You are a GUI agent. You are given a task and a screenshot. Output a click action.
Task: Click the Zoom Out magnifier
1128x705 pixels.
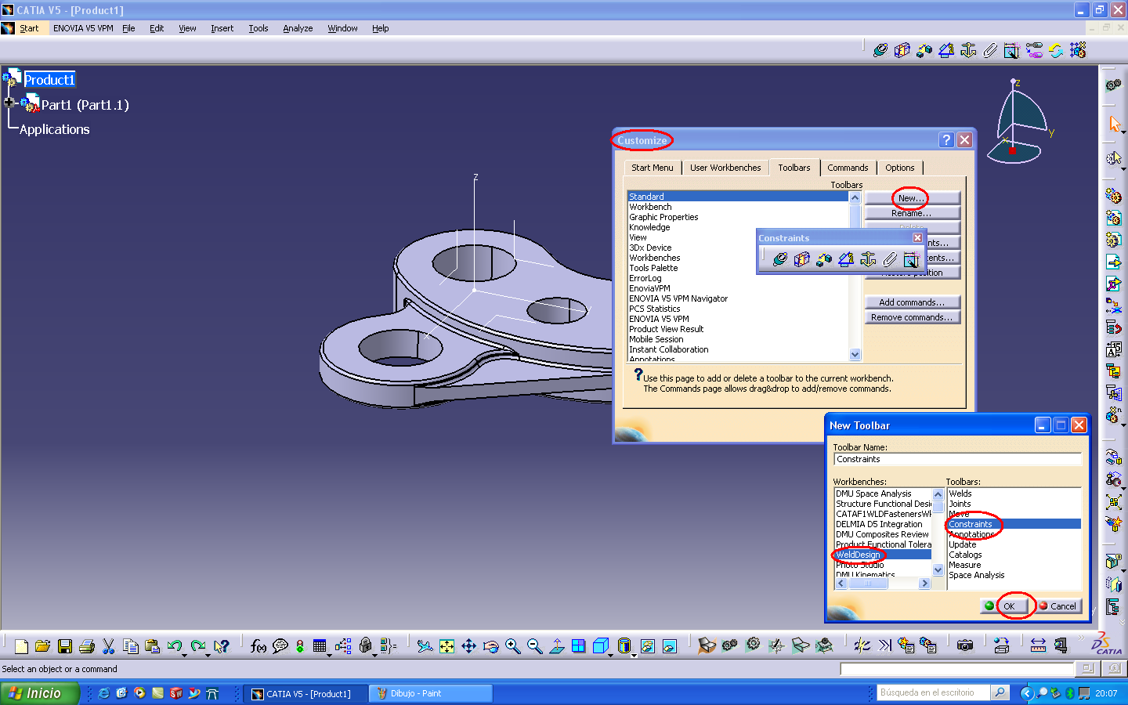pos(534,646)
